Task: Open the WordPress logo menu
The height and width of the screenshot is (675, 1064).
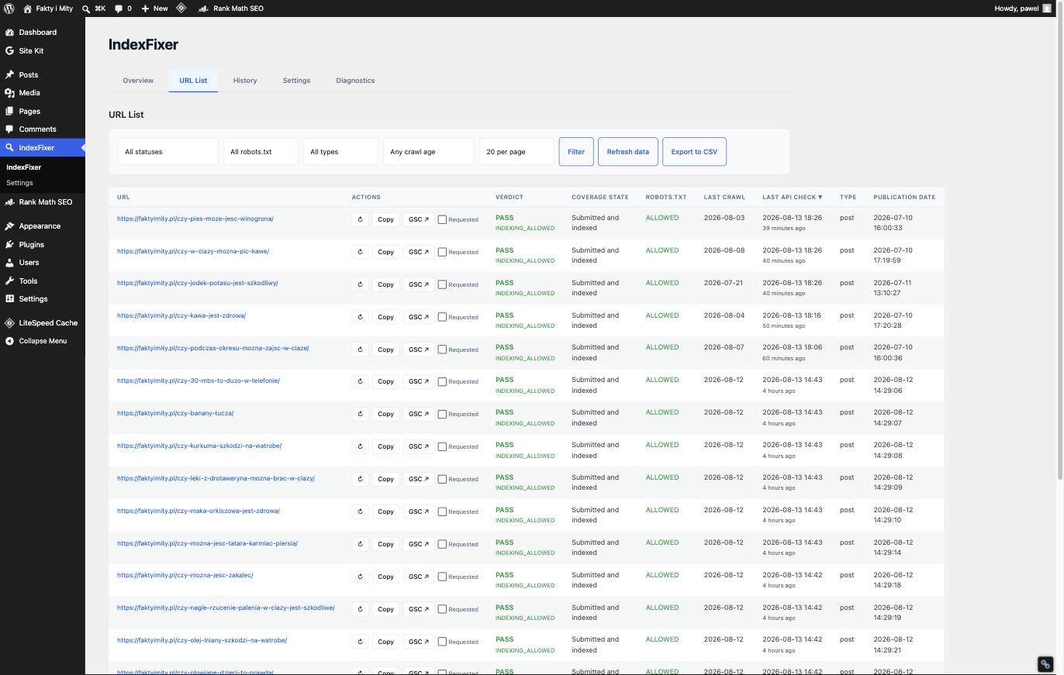Action: point(9,9)
